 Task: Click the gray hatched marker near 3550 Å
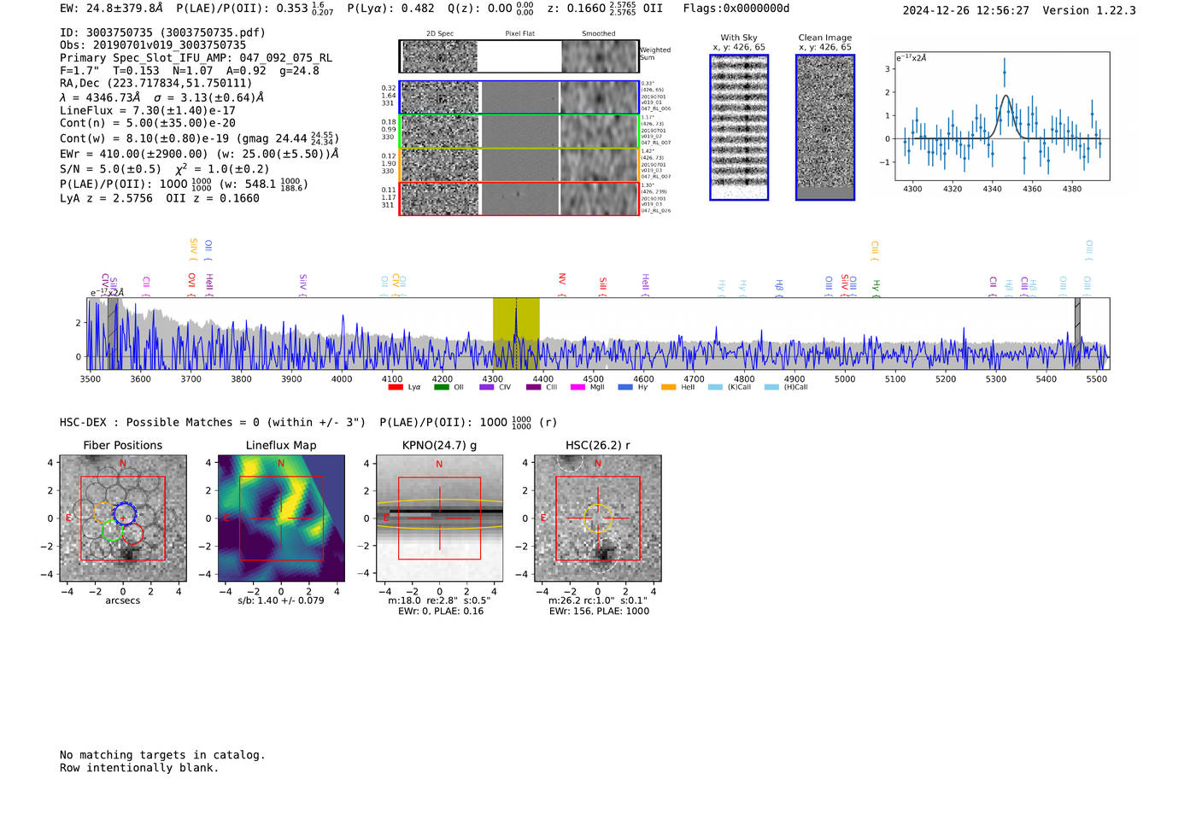[113, 333]
